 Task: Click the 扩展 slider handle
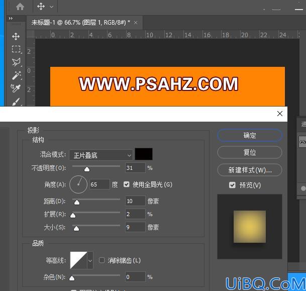click(x=73, y=216)
